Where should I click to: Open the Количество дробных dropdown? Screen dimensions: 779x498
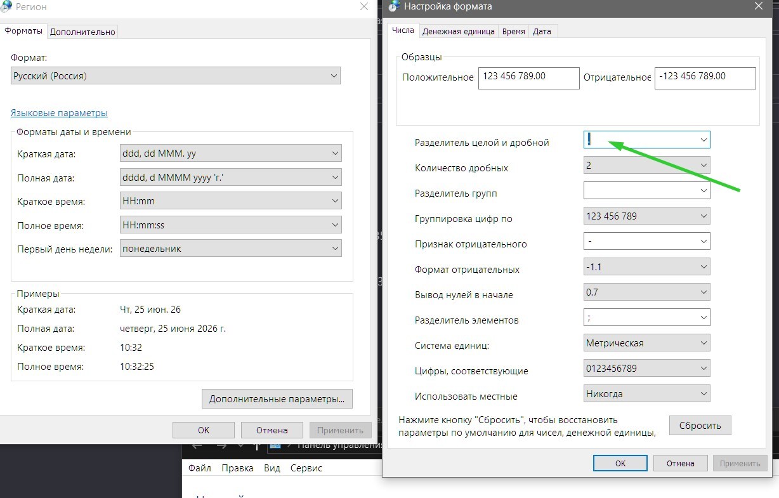[646, 165]
